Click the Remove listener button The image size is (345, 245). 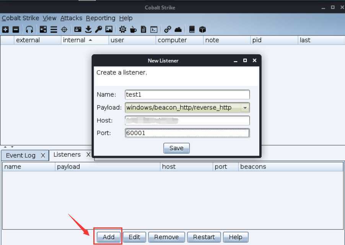166,237
